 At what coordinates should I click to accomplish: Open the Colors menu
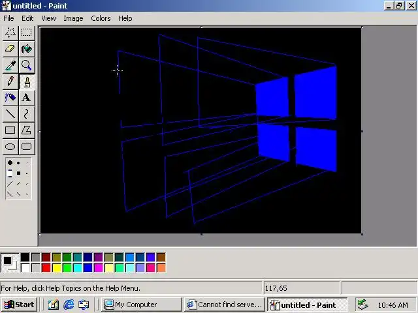[x=101, y=18]
